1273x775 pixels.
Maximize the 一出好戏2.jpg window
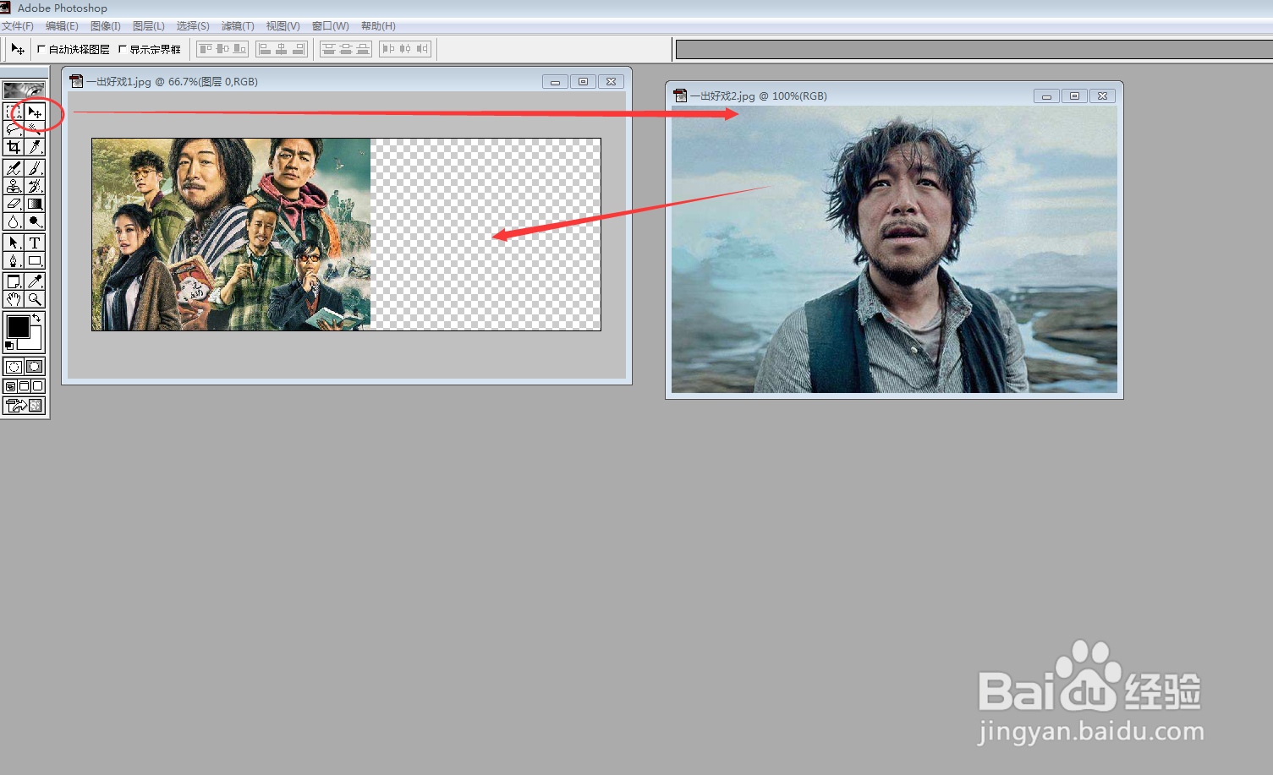point(1074,96)
